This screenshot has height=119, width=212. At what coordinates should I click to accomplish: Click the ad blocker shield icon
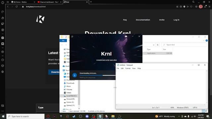(x=184, y=7)
